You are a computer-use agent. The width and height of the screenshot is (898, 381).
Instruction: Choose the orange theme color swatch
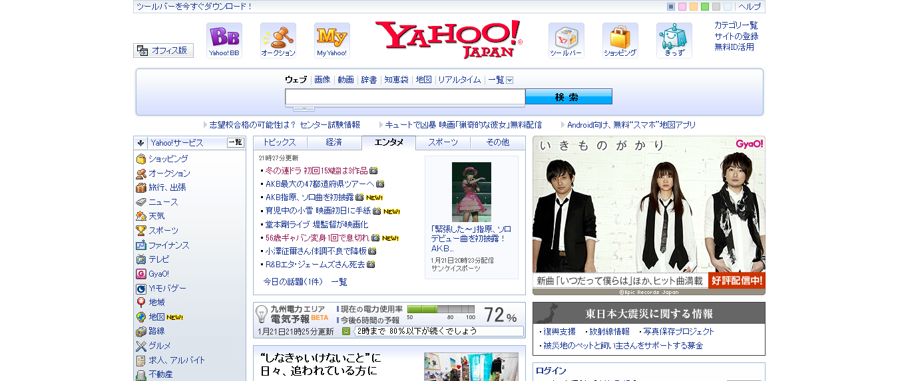click(x=694, y=7)
